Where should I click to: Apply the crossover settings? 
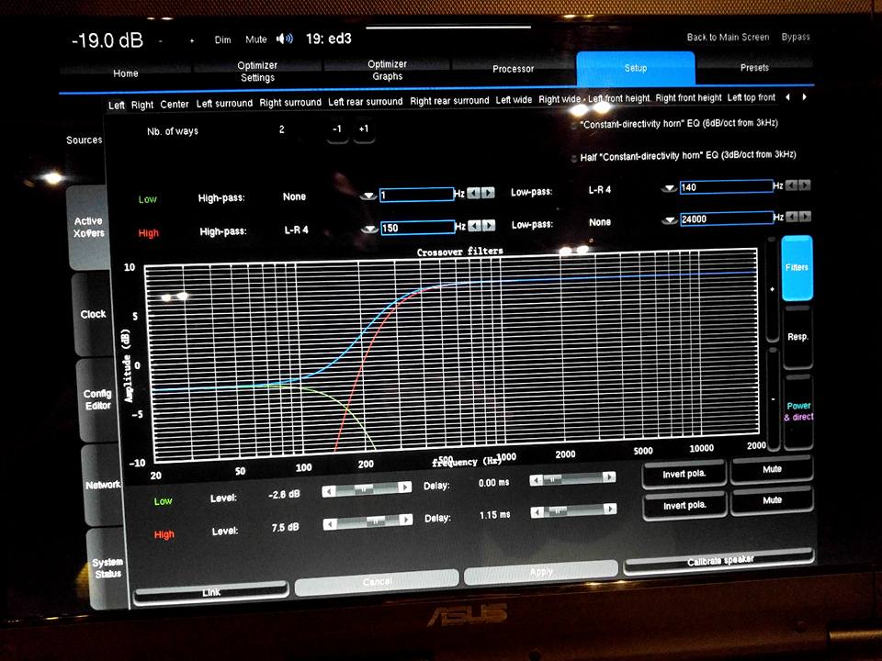[541, 572]
